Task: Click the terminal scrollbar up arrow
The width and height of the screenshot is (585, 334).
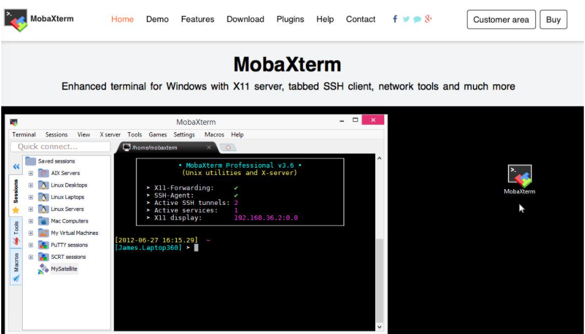Action: [x=379, y=158]
